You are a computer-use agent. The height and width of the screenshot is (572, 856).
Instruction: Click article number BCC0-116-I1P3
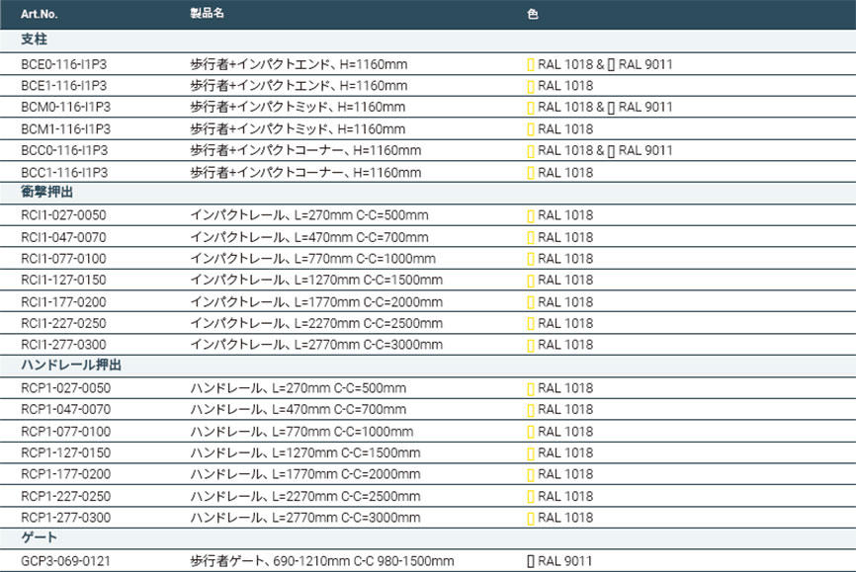pos(64,150)
